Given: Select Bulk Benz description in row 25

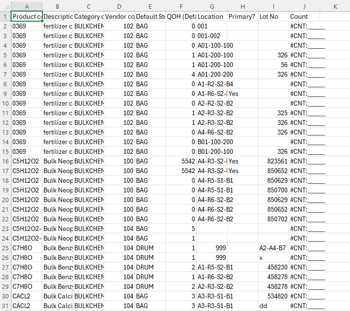Looking at the screenshot, I should point(57,248).
